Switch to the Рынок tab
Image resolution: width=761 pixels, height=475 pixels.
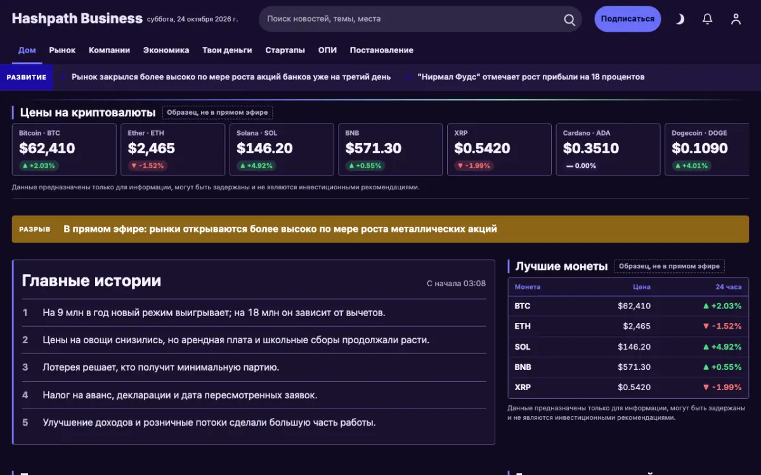(x=62, y=50)
